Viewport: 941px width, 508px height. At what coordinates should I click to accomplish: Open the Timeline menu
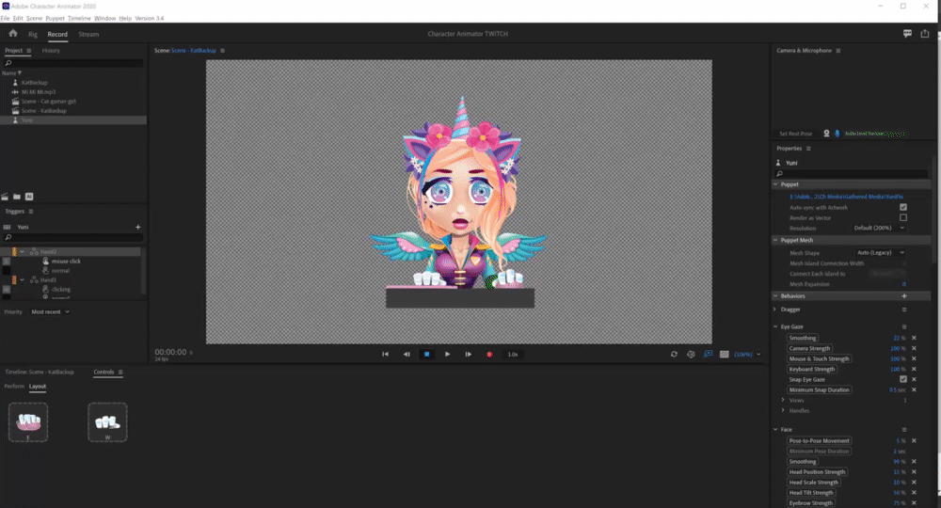coord(79,18)
